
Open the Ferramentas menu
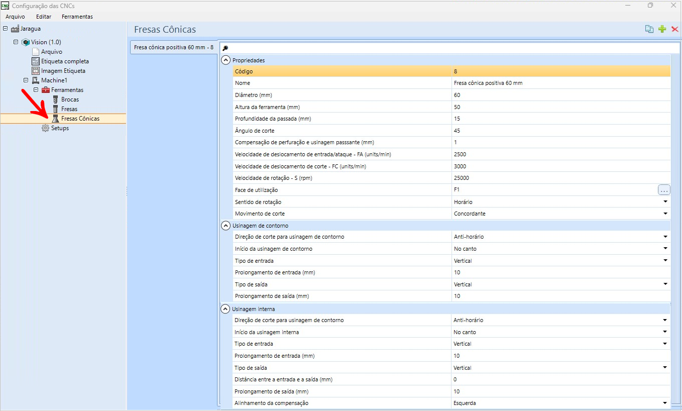point(77,17)
